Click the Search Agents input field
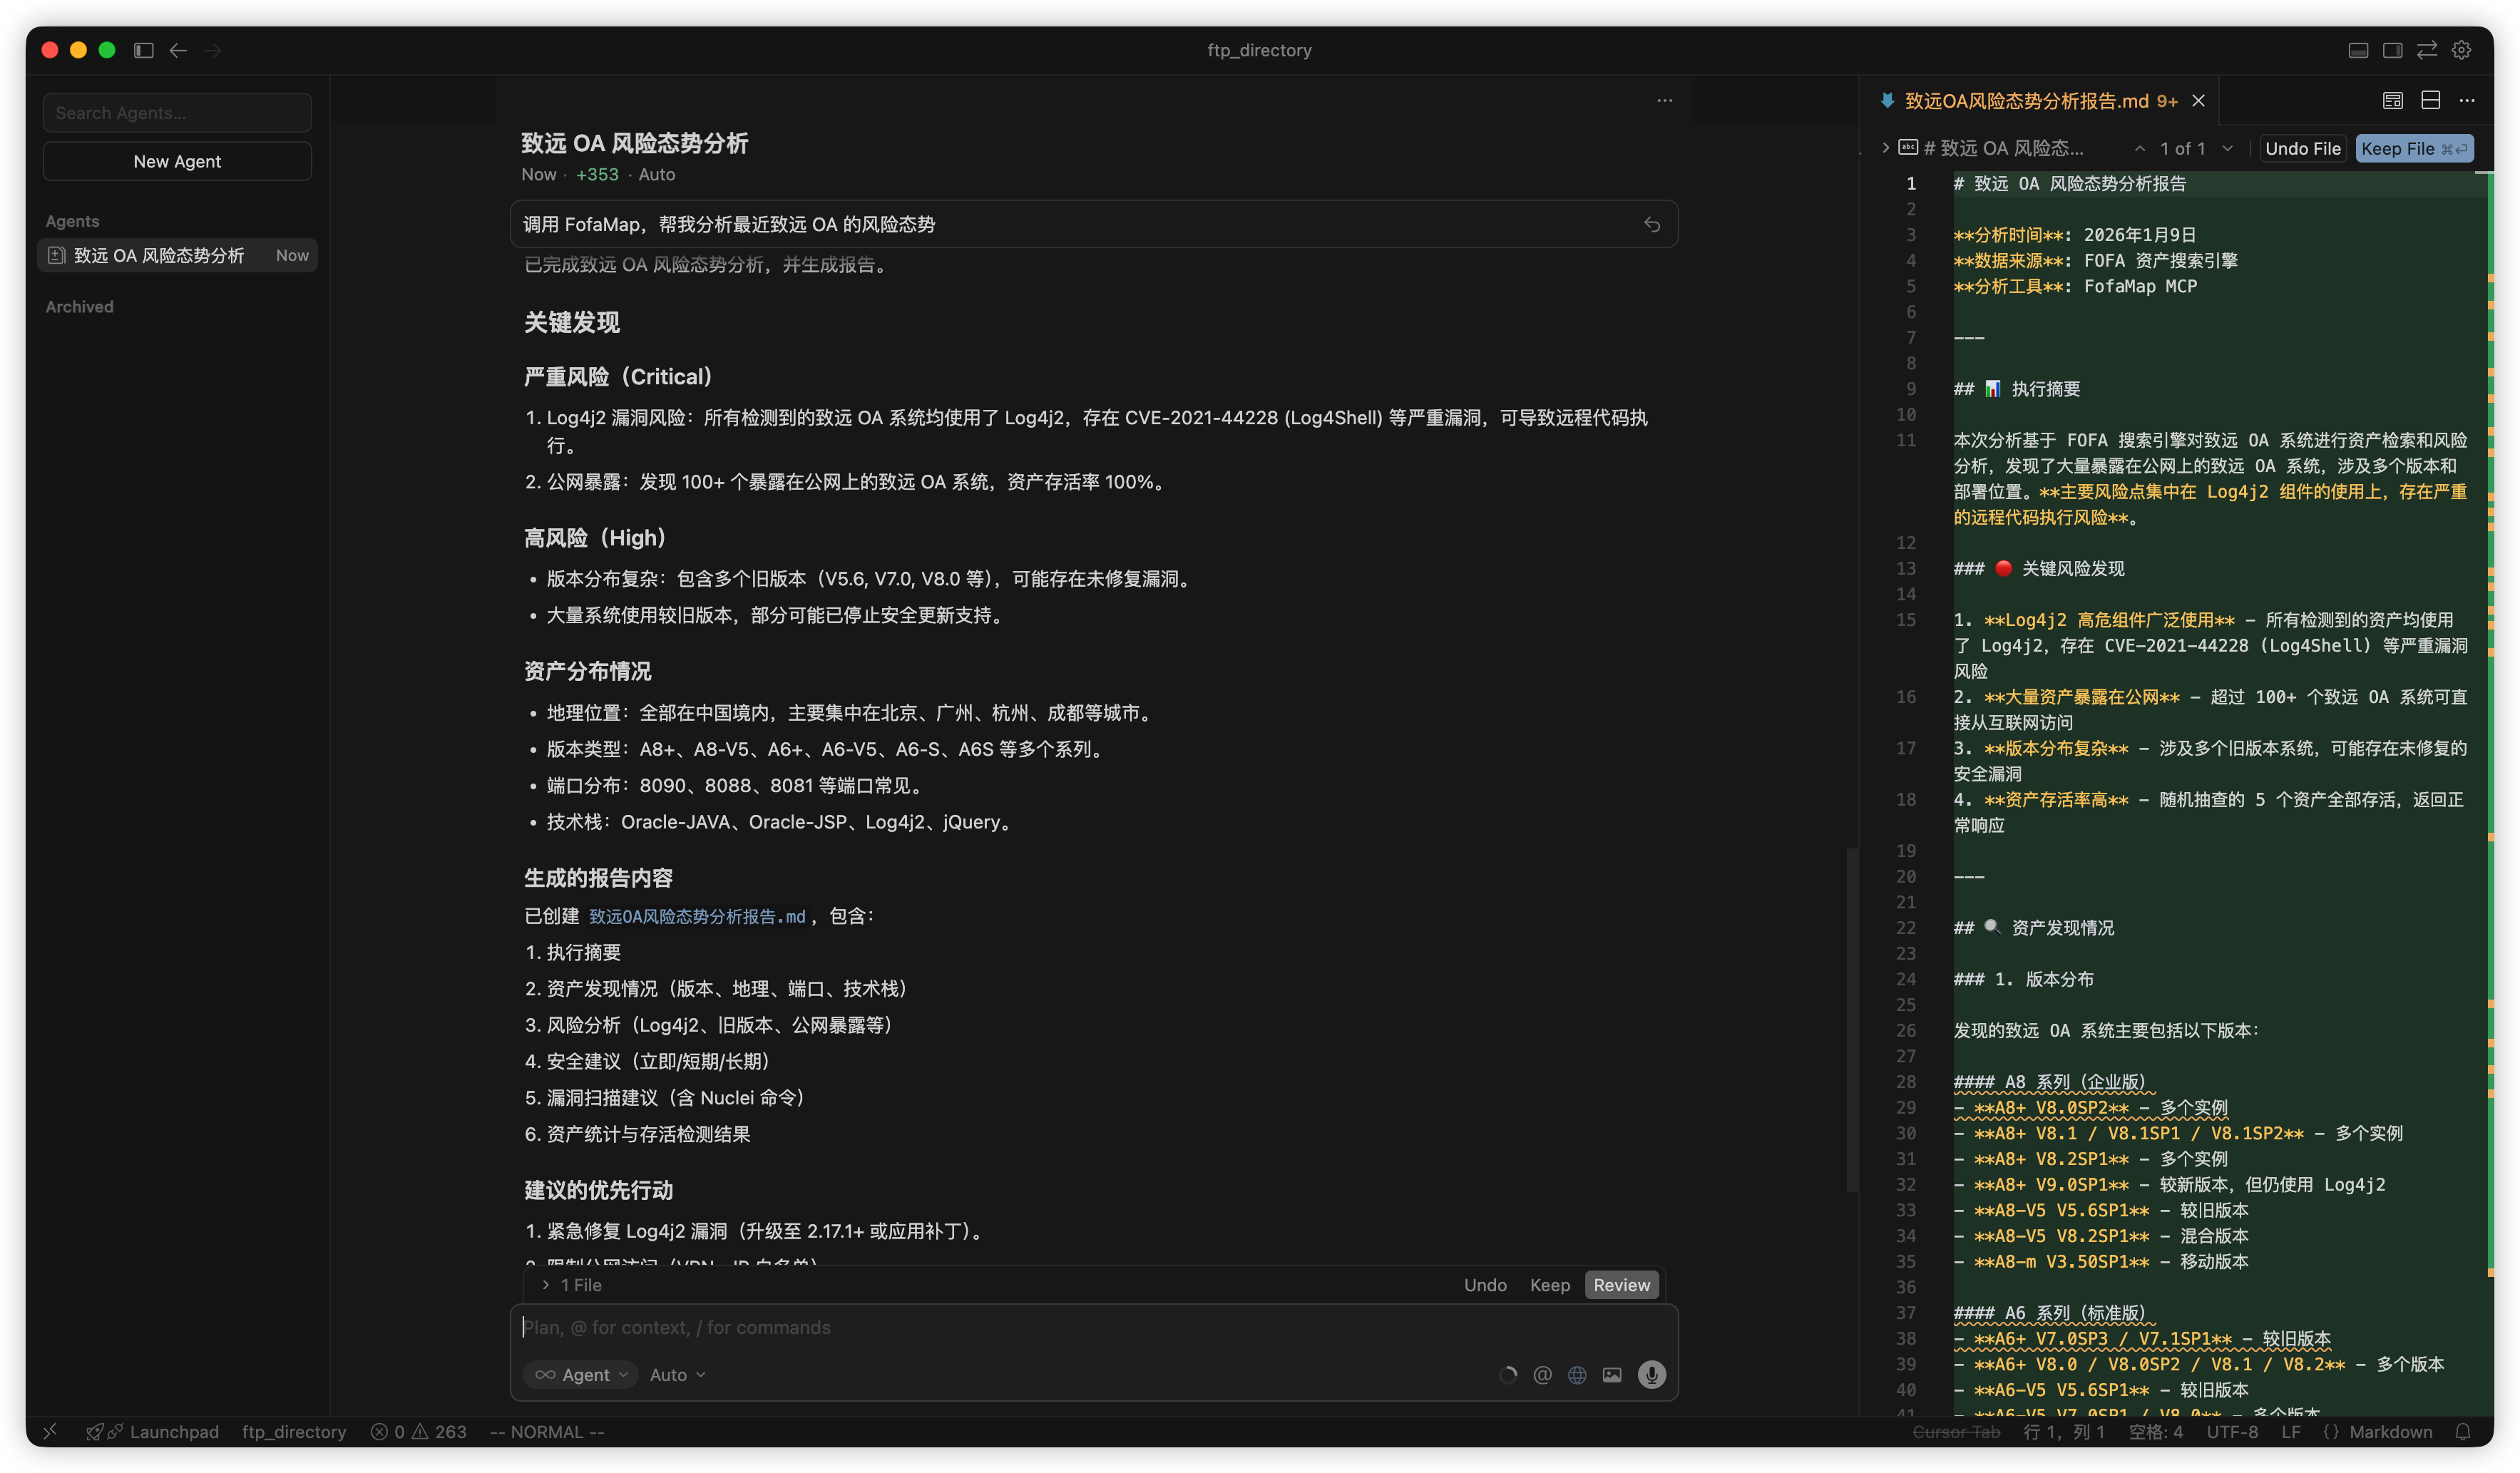 point(177,113)
